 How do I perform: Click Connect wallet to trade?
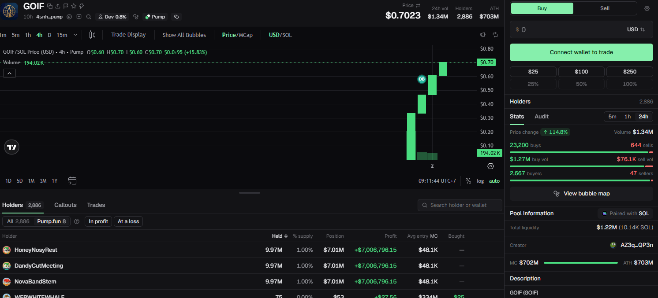coord(581,52)
